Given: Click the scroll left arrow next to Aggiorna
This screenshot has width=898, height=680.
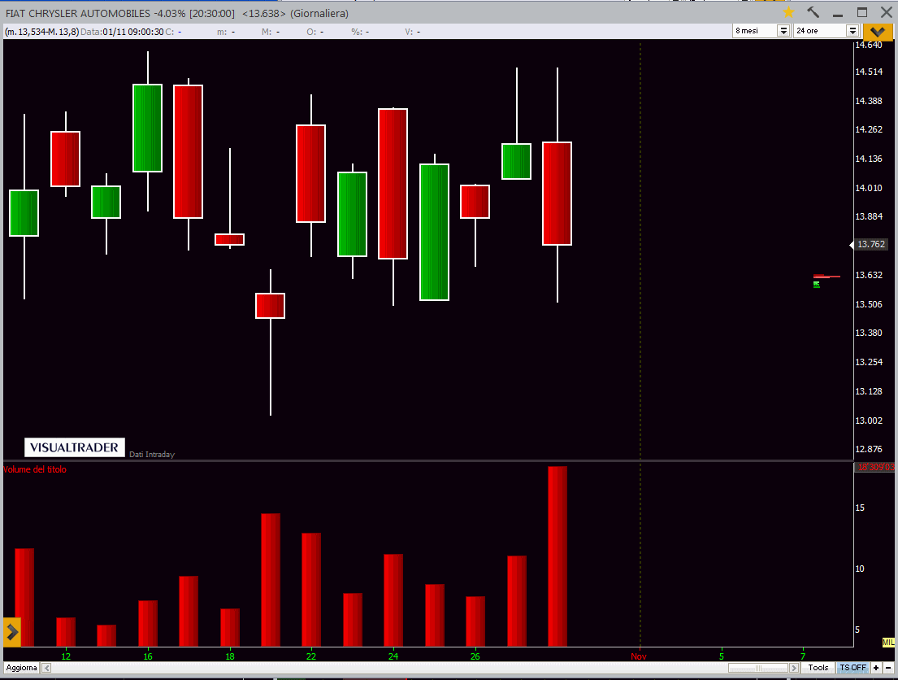Looking at the screenshot, I should (x=46, y=668).
